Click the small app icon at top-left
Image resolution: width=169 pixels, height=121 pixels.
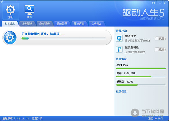click(x=1, y=1)
